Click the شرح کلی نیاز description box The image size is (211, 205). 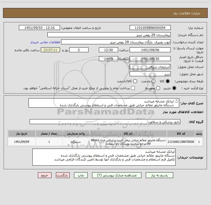tap(104, 103)
